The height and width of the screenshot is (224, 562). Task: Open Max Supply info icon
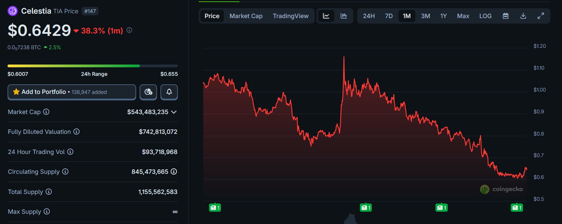tap(47, 211)
